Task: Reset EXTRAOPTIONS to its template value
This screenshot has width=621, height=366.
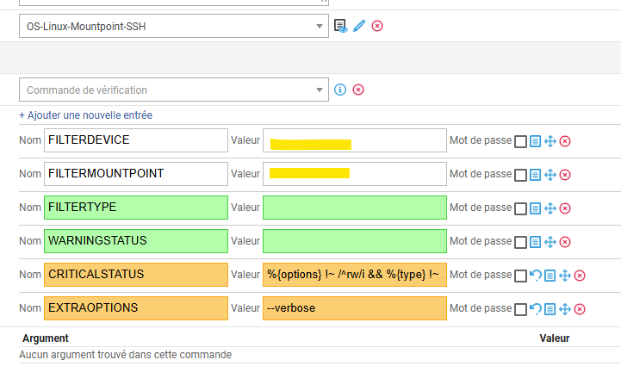Action: click(x=536, y=308)
